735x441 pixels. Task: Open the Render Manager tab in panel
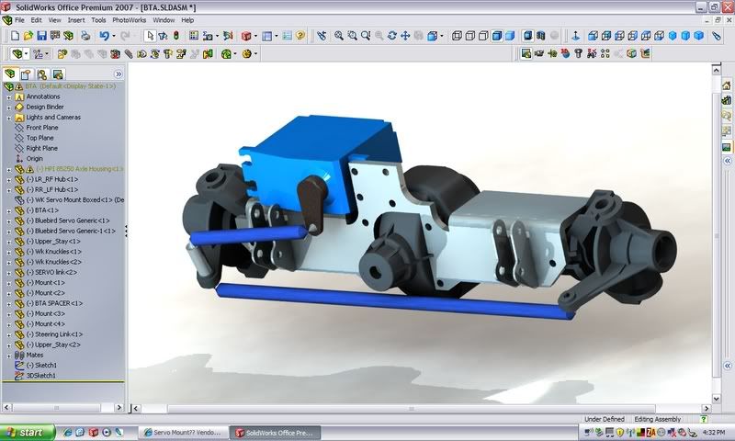pyautogui.click(x=58, y=74)
